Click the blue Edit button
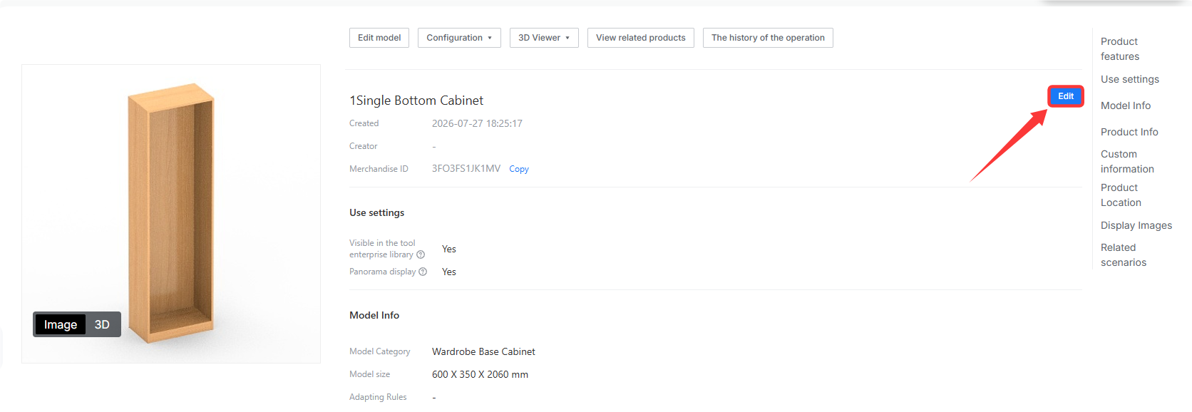 pyautogui.click(x=1066, y=96)
